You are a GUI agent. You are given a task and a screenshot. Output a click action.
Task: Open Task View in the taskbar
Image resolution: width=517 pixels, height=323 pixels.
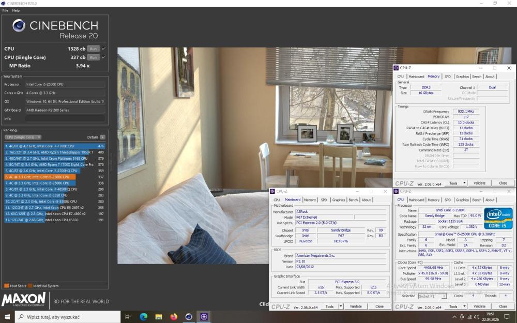click(x=128, y=317)
